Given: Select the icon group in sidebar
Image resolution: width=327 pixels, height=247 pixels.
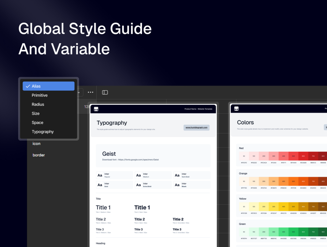Looking at the screenshot, I should pyautogui.click(x=36, y=144).
